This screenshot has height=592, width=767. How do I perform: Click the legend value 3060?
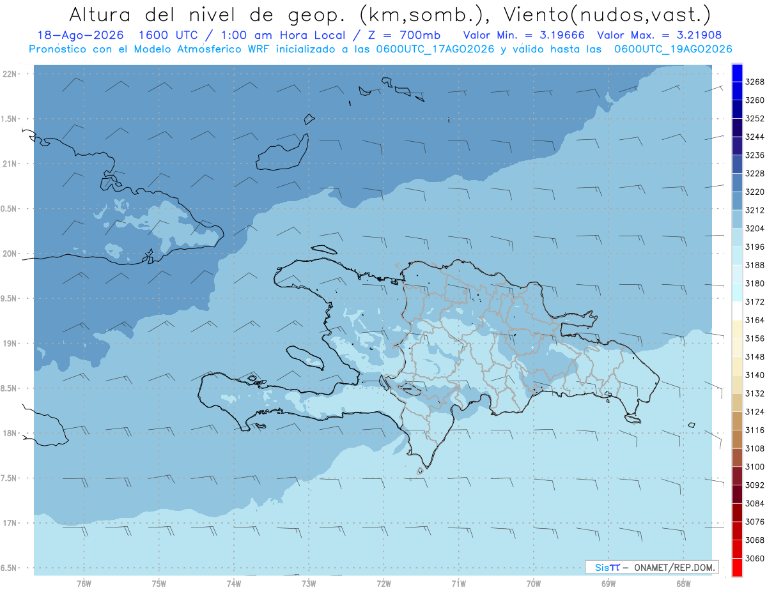(755, 559)
